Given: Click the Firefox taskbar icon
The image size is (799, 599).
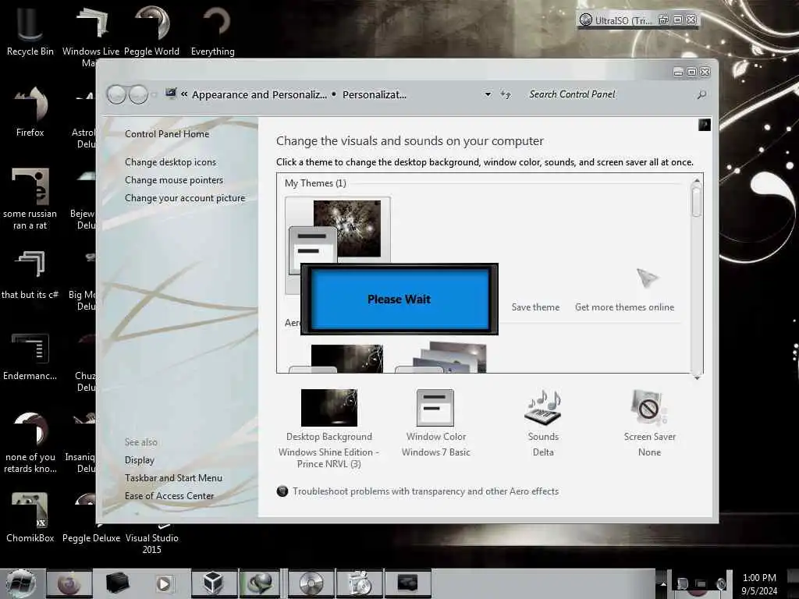Looking at the screenshot, I should (69, 583).
